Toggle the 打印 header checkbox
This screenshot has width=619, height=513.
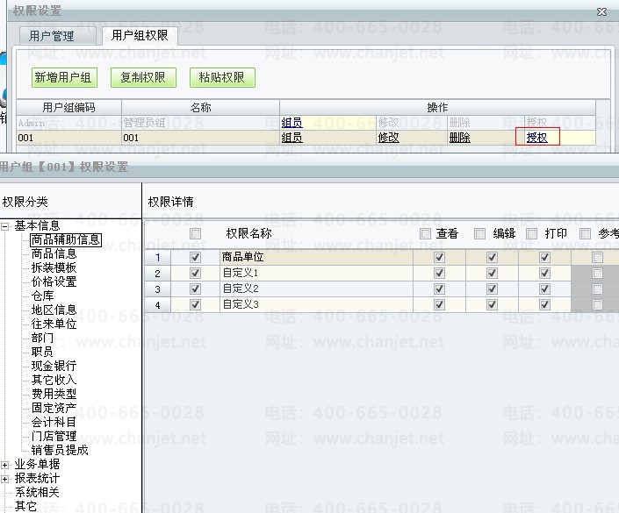pyautogui.click(x=532, y=234)
